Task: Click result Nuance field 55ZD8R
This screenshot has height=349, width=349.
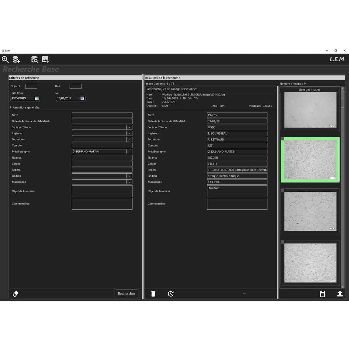Action: [x=237, y=158]
